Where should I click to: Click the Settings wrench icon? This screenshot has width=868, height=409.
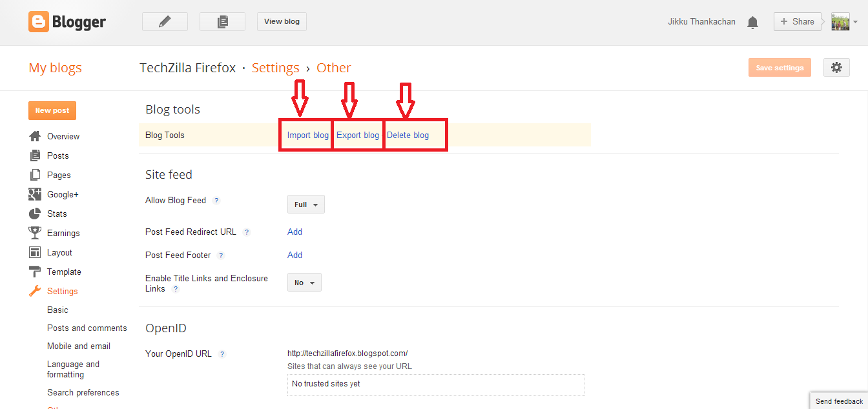[x=35, y=291]
